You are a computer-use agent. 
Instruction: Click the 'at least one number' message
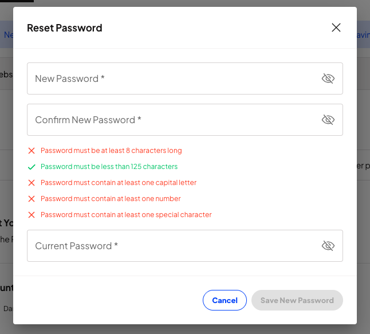point(111,199)
